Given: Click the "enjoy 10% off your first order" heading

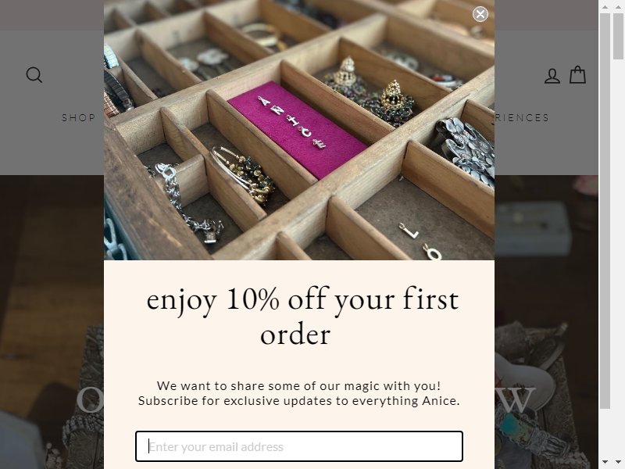Looking at the screenshot, I should click(302, 316).
